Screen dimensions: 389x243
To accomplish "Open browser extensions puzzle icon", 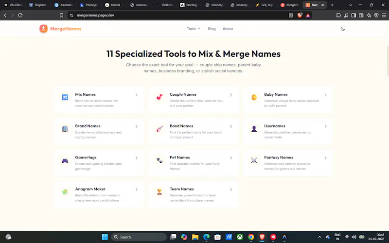I will pos(338,15).
